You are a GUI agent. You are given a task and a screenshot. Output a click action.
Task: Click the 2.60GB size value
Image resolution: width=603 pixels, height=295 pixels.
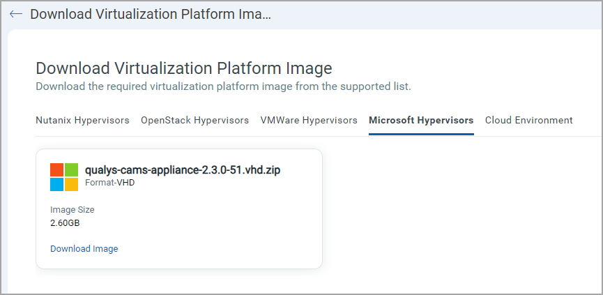66,223
